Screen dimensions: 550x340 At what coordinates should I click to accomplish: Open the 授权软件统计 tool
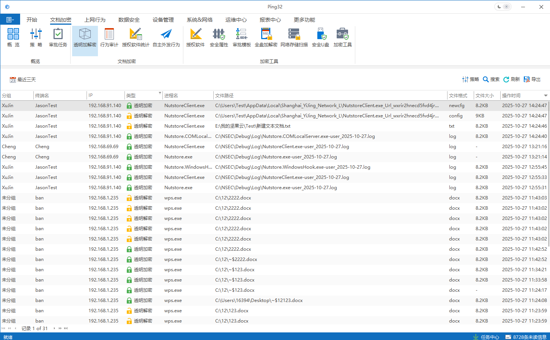click(136, 38)
